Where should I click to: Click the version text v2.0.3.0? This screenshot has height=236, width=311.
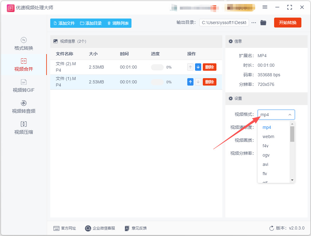click(296, 228)
